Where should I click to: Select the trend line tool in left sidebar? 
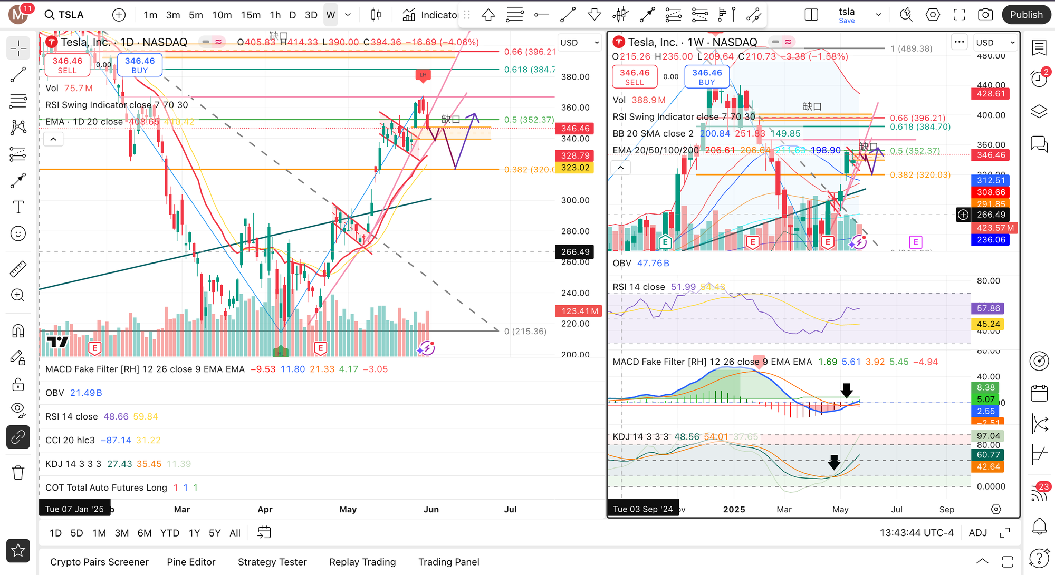tap(18, 75)
